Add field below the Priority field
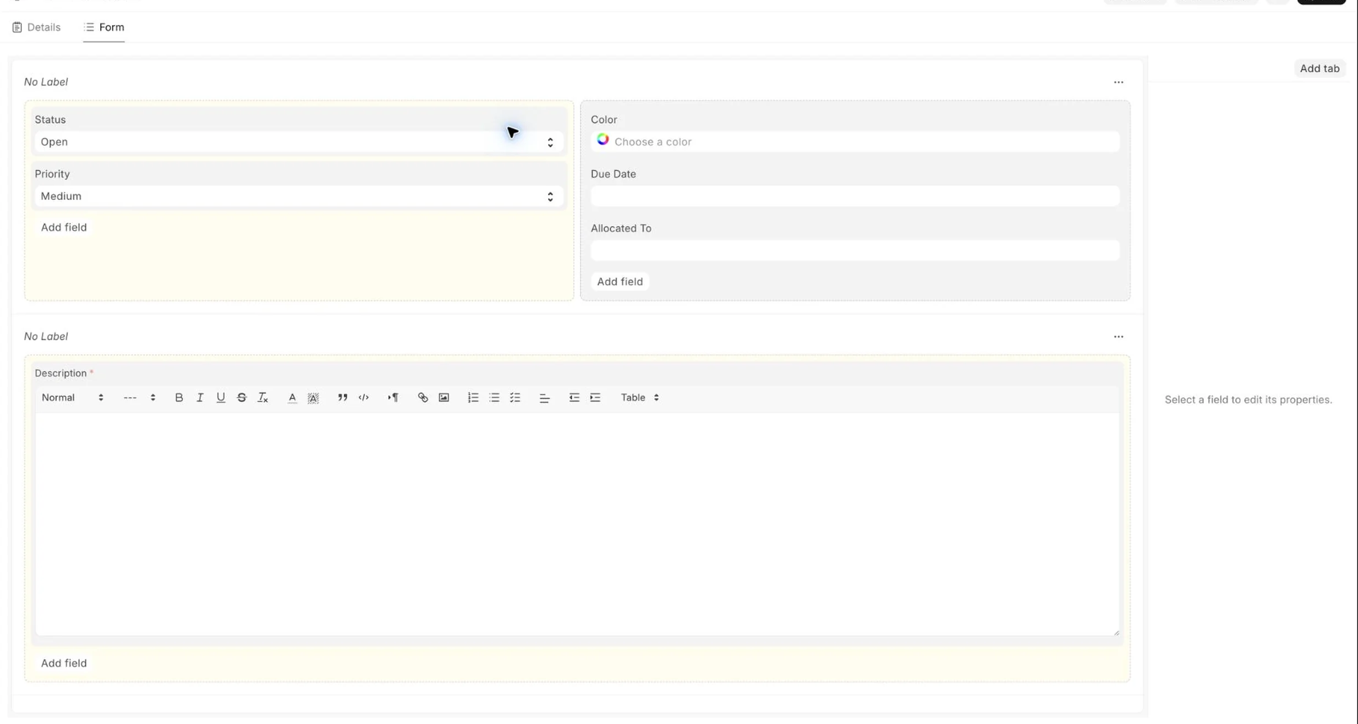The width and height of the screenshot is (1358, 724). tap(64, 227)
